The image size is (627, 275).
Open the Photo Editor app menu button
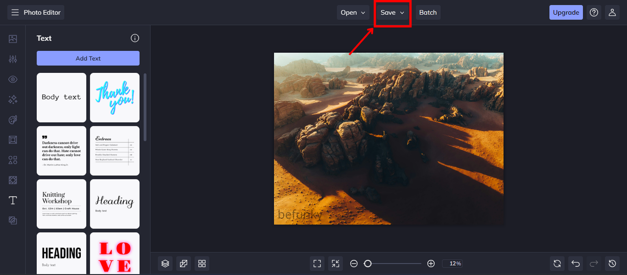(x=36, y=12)
